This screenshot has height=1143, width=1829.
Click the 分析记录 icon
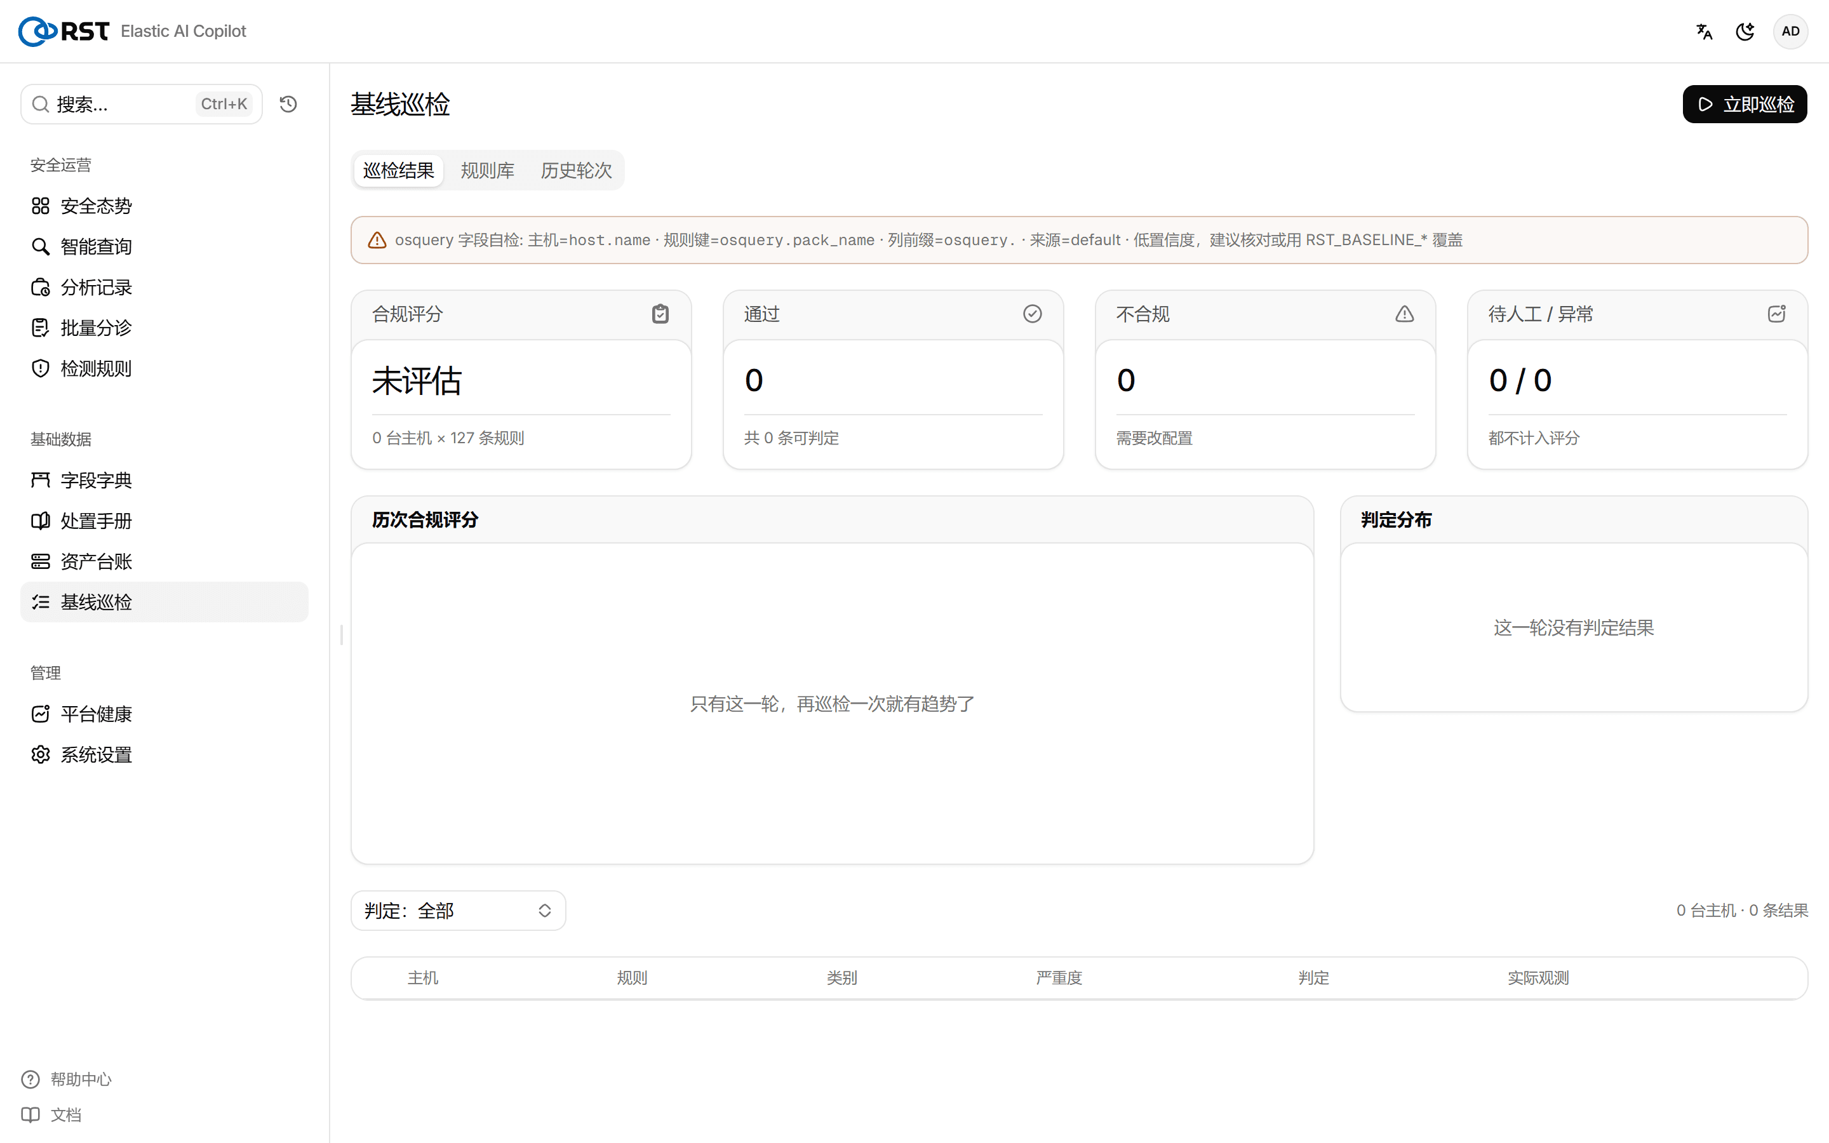tap(41, 287)
